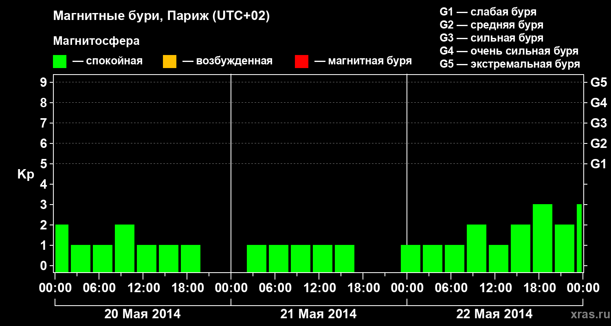This screenshot has width=611, height=326.
Task: Click the green 'спокойная' legend swatch
Action: (60, 62)
